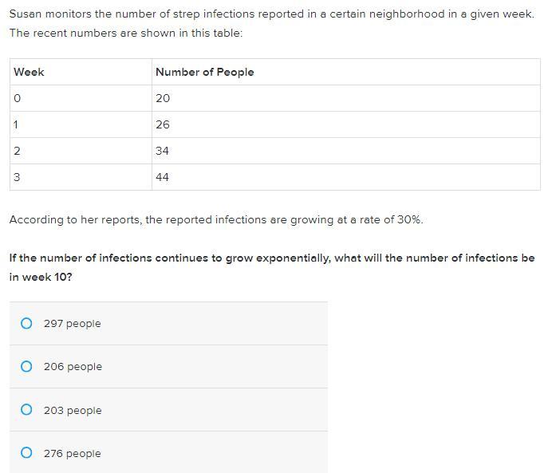Select the 206 people radio button

26,366
